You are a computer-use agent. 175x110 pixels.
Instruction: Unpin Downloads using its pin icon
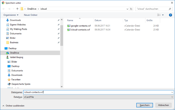coord(58,20)
